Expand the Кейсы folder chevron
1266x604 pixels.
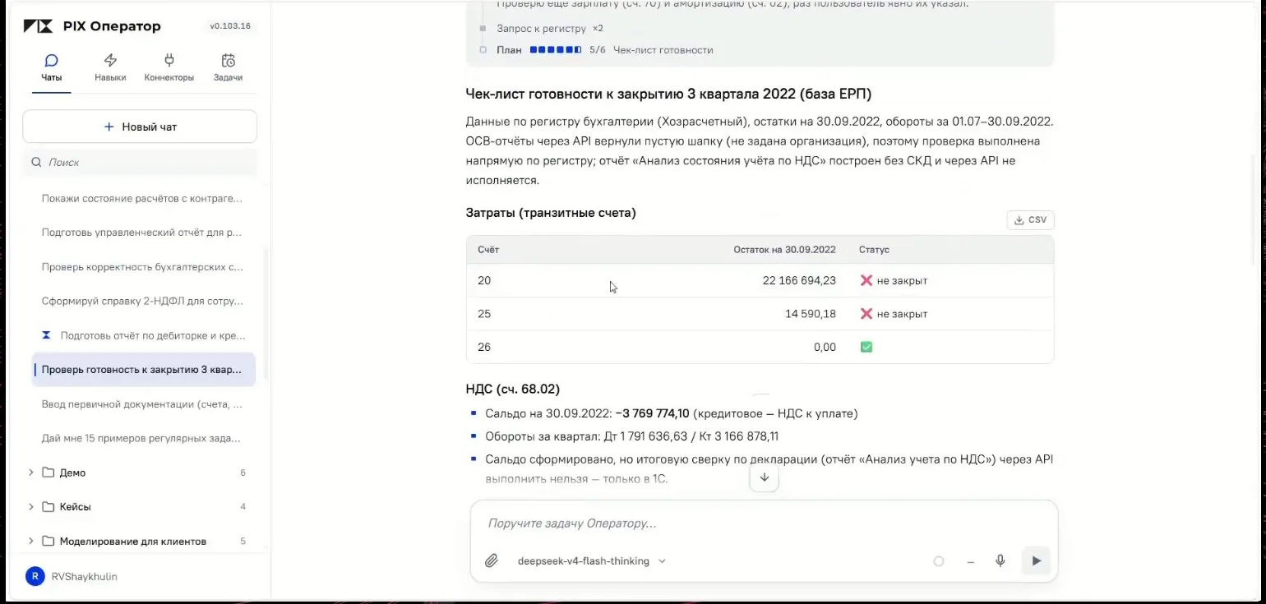(x=31, y=507)
